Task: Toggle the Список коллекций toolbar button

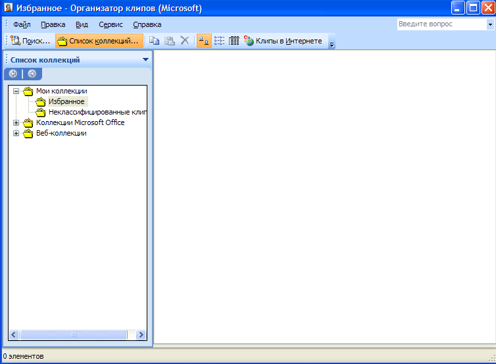Action: [99, 41]
